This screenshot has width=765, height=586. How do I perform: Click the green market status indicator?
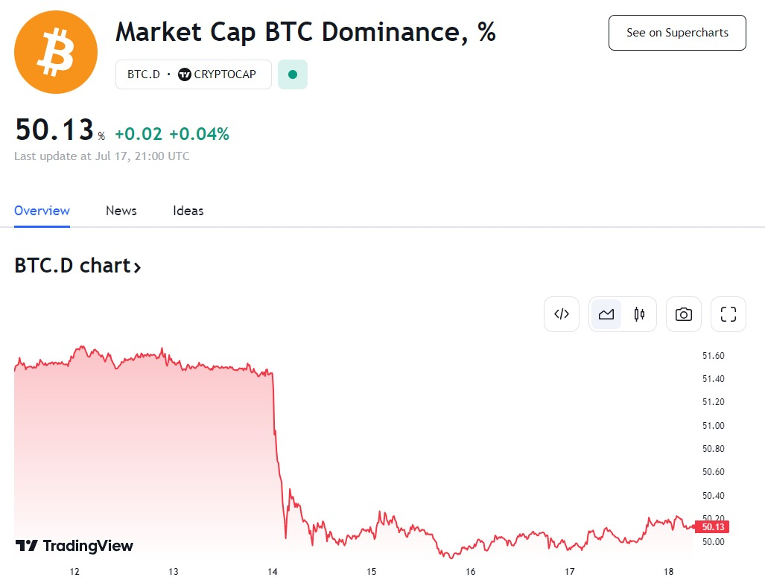pos(293,74)
